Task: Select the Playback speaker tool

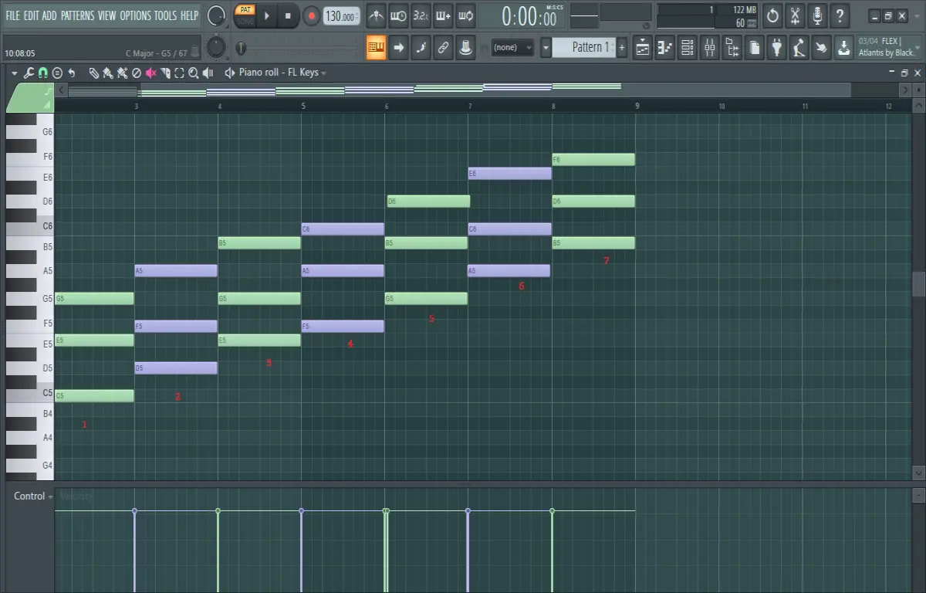Action: 208,73
